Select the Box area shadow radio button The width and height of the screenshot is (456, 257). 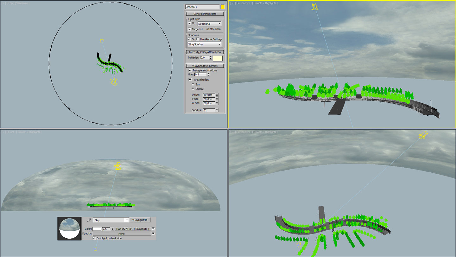coord(193,85)
